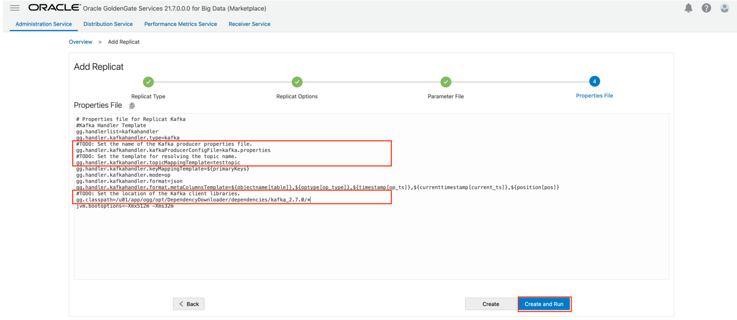Image resolution: width=737 pixels, height=320 pixels.
Task: Click inside the properties file text editor
Action: pyautogui.click(x=371, y=197)
